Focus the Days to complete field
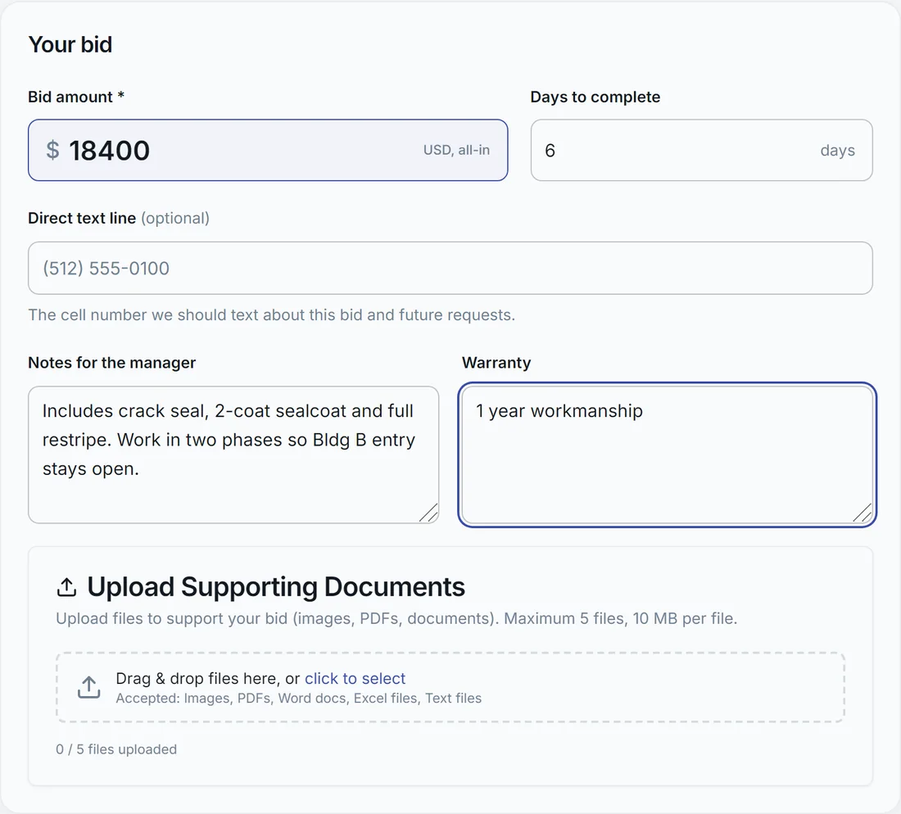Viewport: 901px width, 814px height. 701,150
